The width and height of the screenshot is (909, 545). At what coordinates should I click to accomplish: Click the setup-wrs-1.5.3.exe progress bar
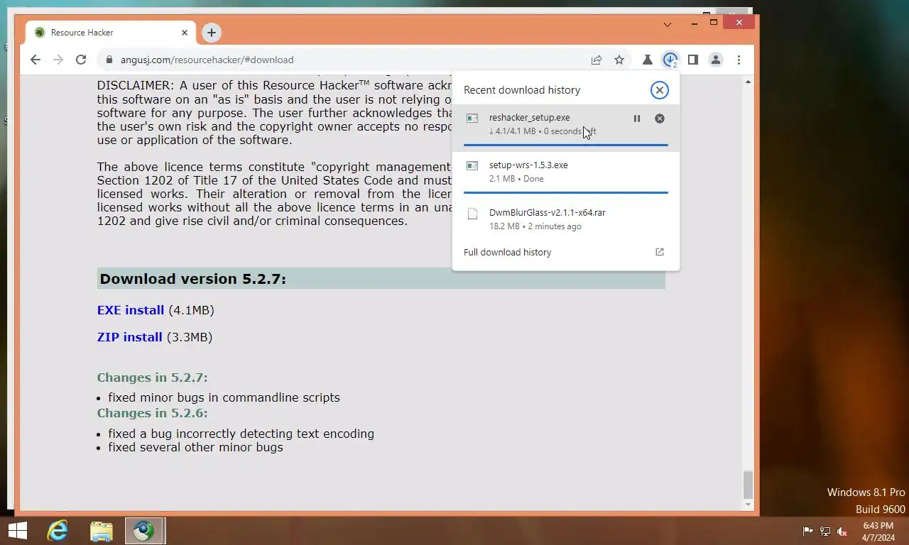pyautogui.click(x=566, y=192)
